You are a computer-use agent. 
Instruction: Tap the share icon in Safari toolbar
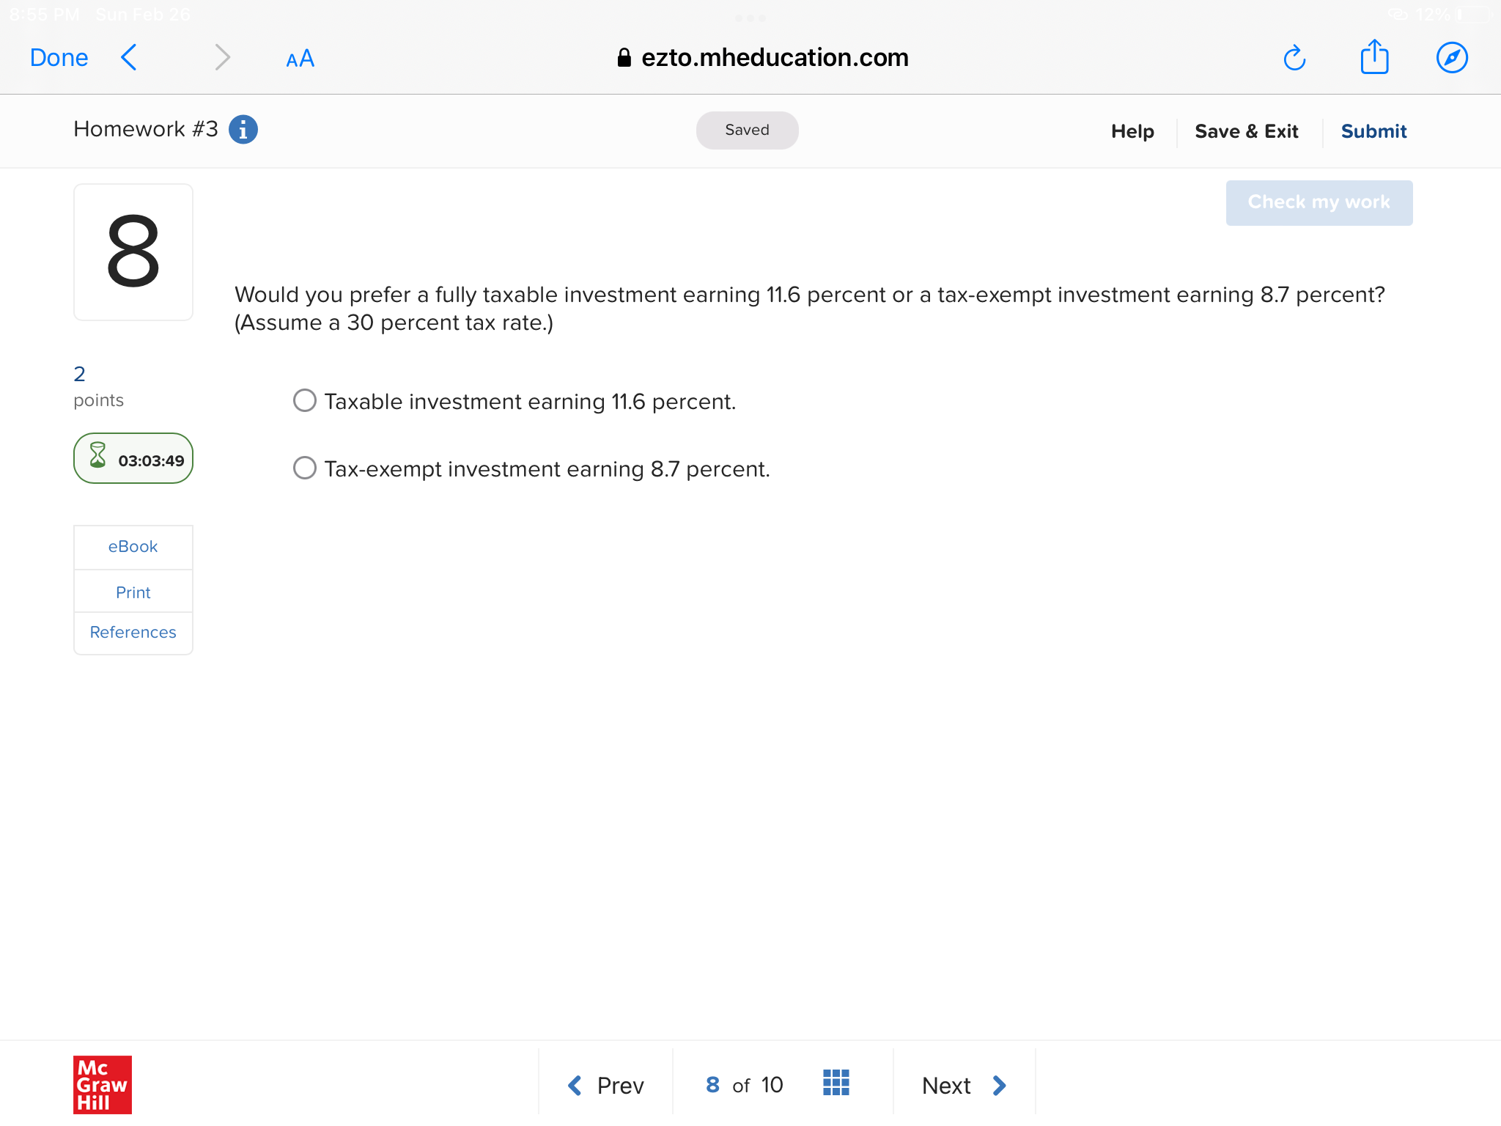click(1375, 57)
